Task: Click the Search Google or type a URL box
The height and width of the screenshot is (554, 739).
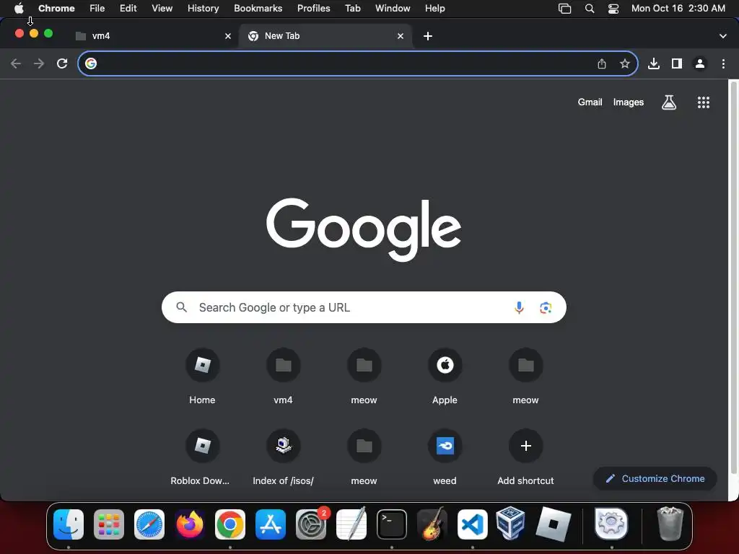Action: pos(364,307)
